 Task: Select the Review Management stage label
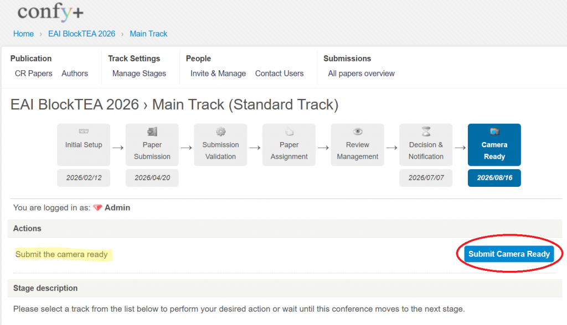(358, 150)
